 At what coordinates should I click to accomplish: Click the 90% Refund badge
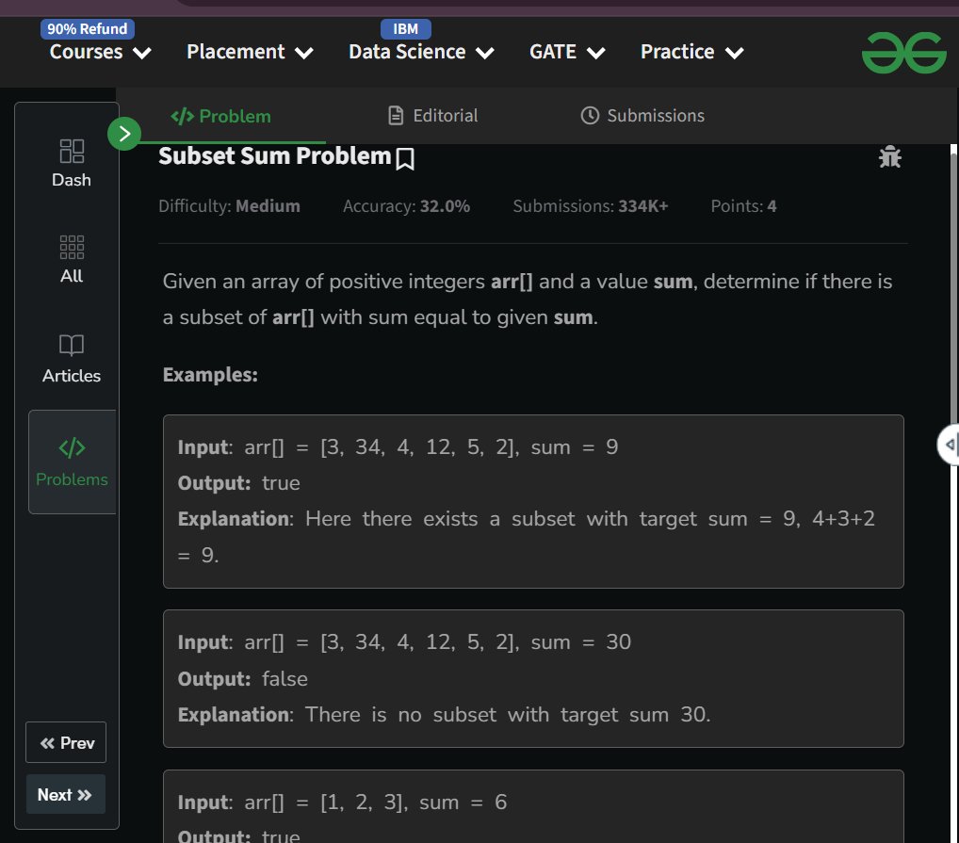point(88,29)
